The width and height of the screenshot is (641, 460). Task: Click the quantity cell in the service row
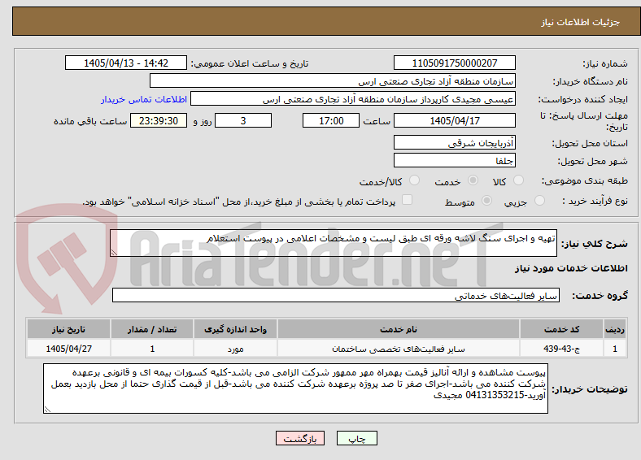coord(152,349)
